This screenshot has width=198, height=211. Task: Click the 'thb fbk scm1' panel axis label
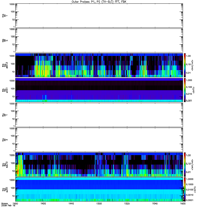tap(5, 90)
